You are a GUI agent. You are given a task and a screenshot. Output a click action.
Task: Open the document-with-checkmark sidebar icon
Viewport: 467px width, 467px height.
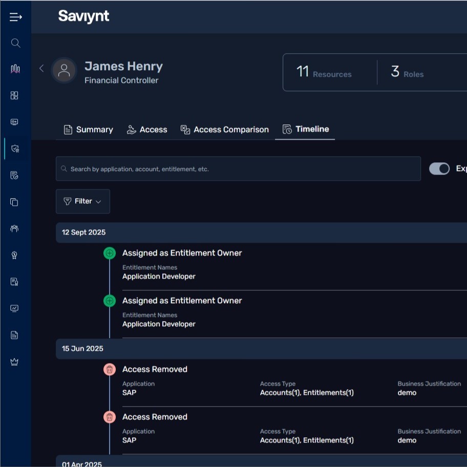coord(14,175)
